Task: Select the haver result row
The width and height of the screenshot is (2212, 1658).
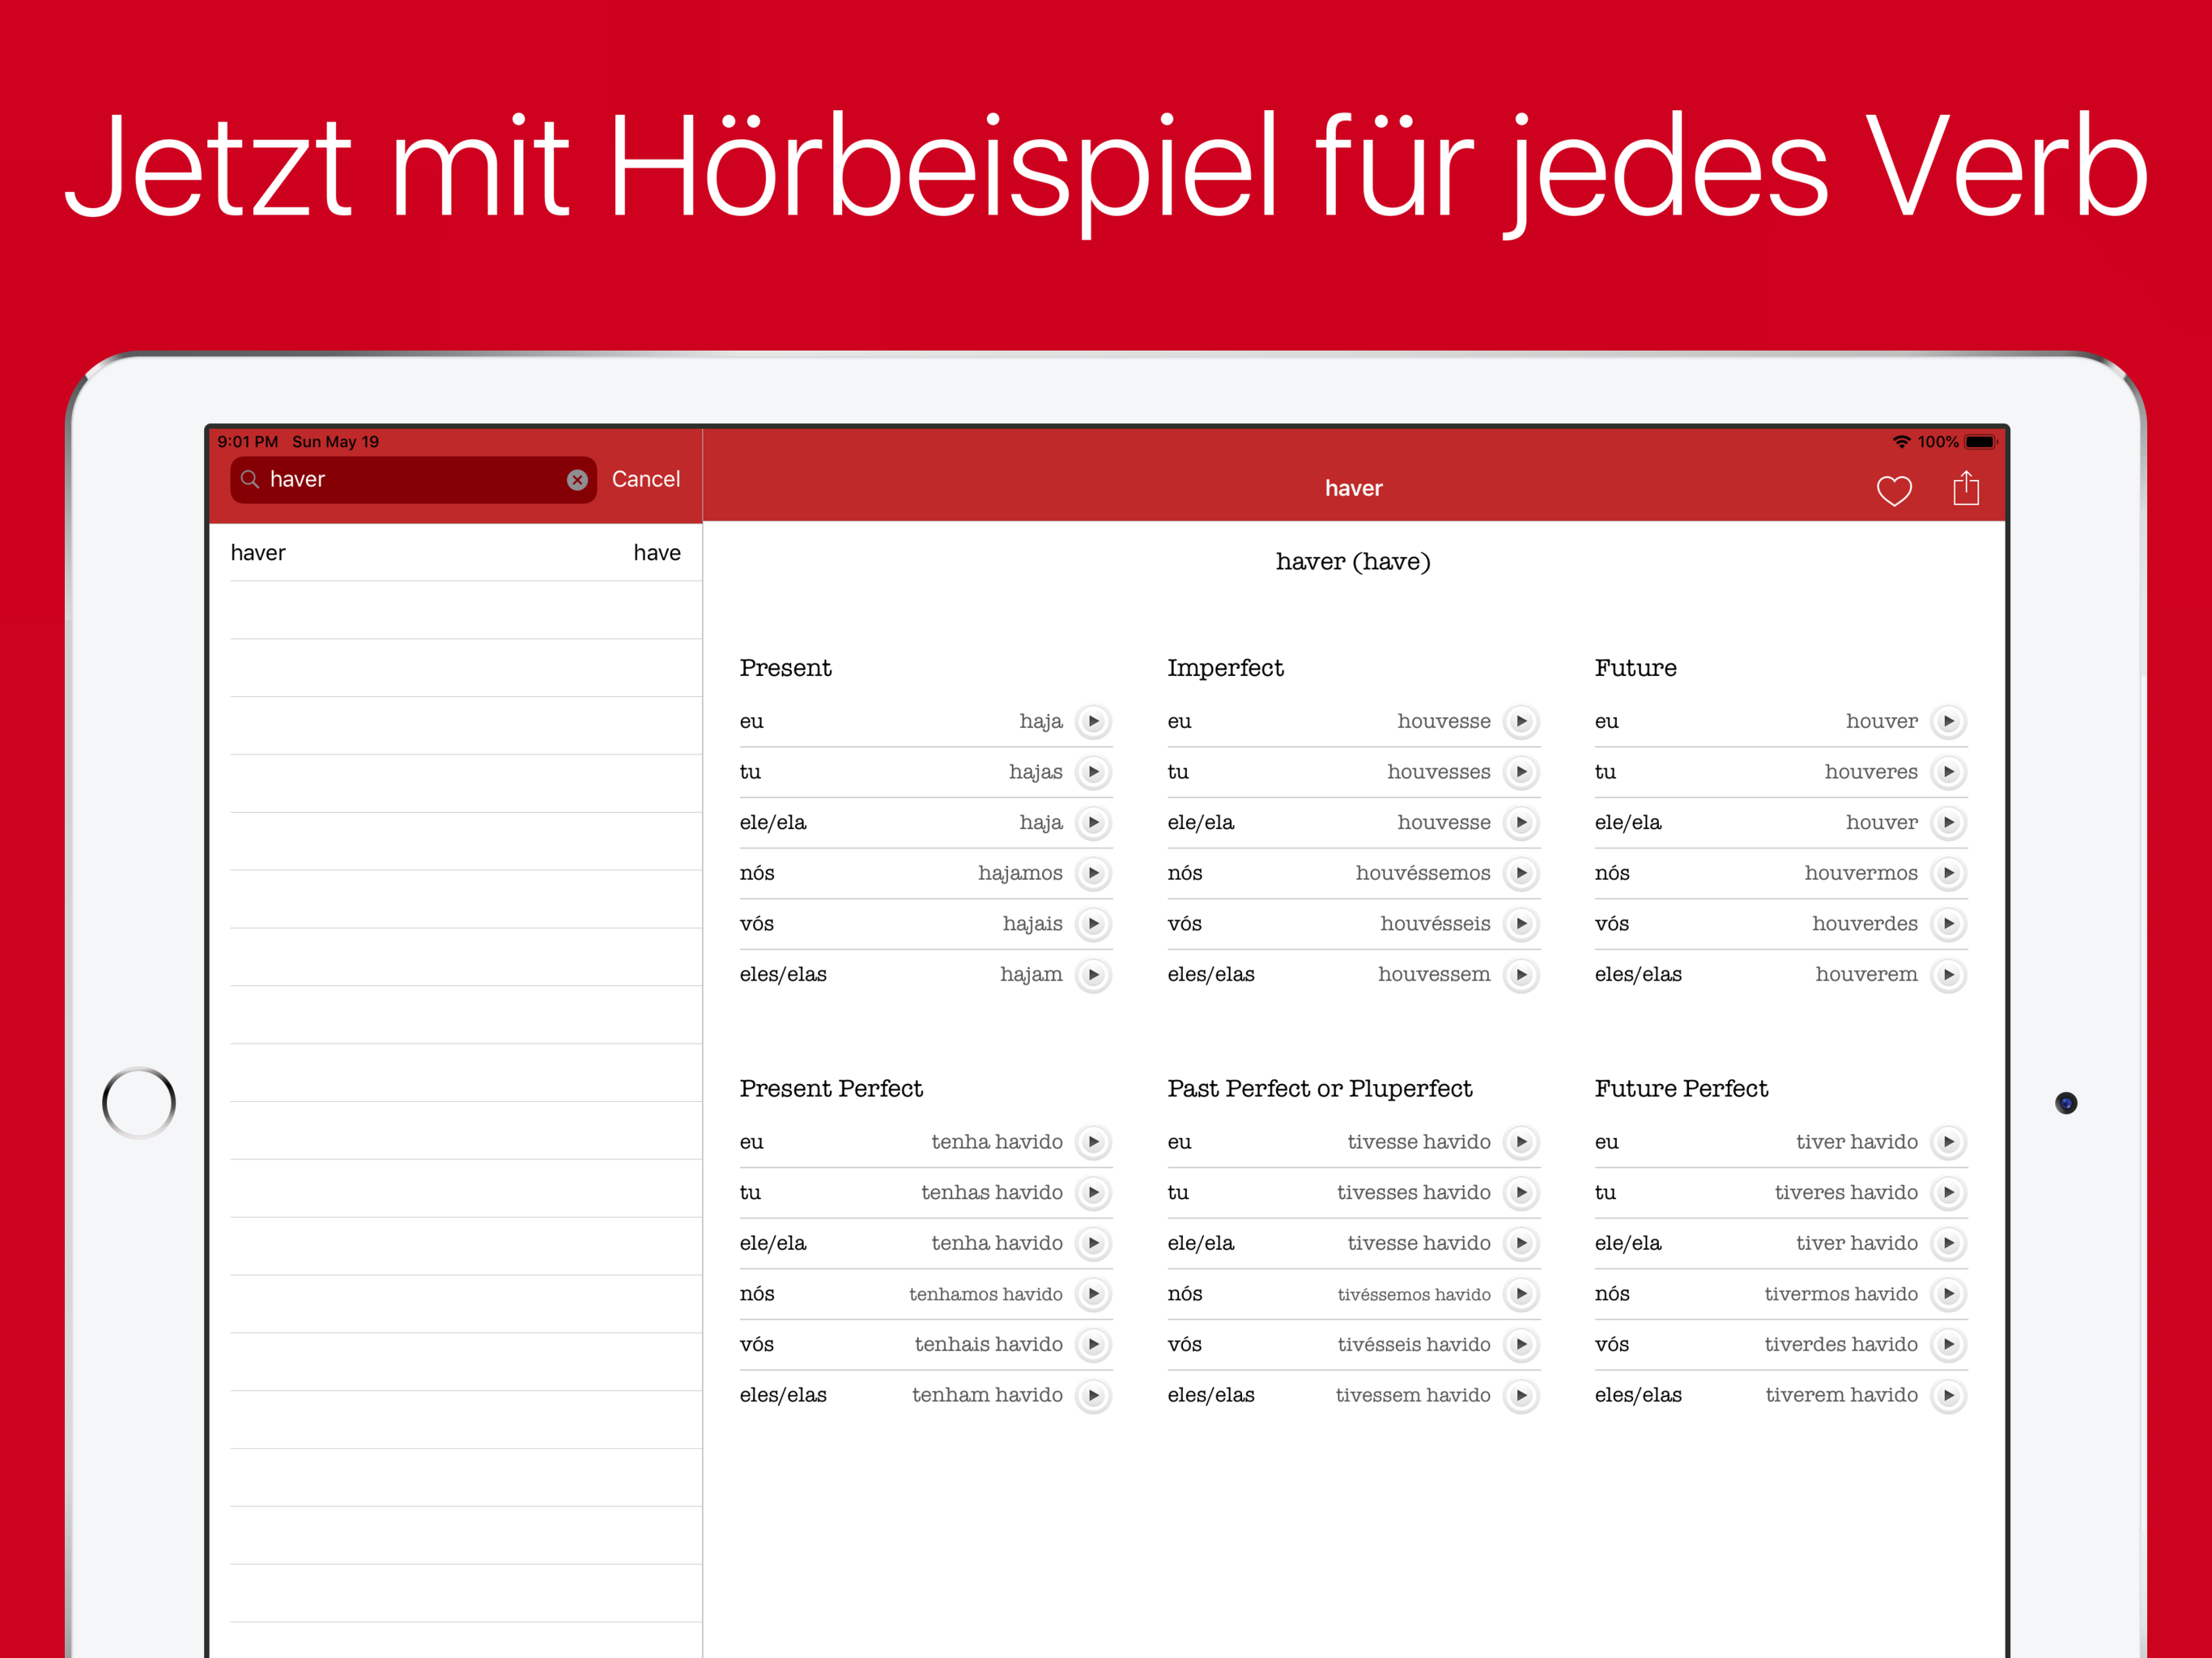Action: [456, 553]
